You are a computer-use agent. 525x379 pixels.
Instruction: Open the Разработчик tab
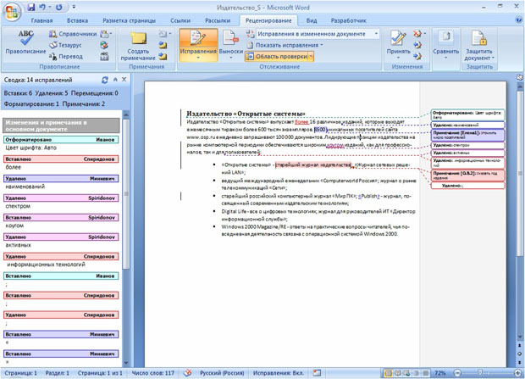pos(349,20)
